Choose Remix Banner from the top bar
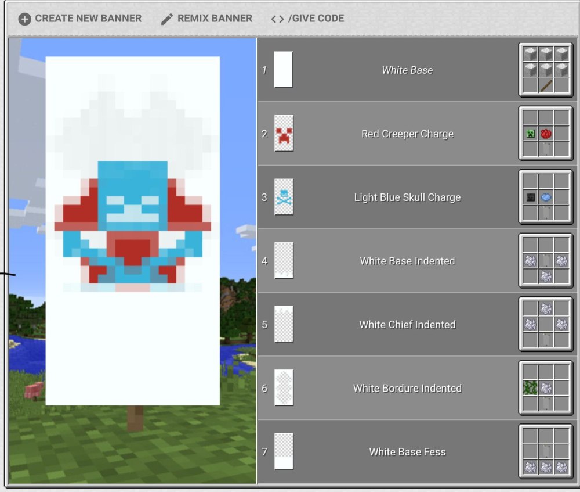Viewport: 580px width, 492px height. (214, 19)
